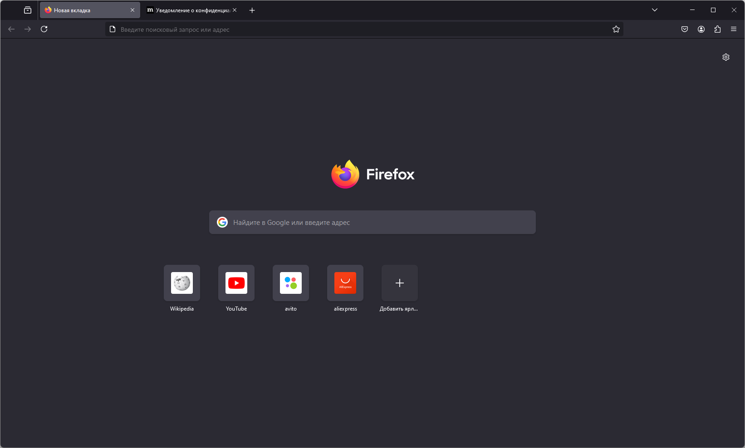Open new tab personalization settings gear
Image resolution: width=745 pixels, height=448 pixels.
pyautogui.click(x=726, y=57)
